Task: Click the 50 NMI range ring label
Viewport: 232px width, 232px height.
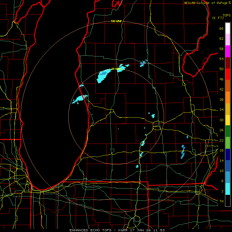Action: point(116,69)
